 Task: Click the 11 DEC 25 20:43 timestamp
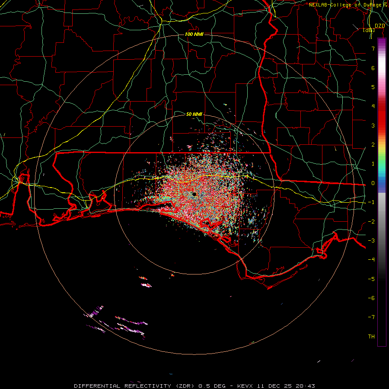click(x=286, y=386)
